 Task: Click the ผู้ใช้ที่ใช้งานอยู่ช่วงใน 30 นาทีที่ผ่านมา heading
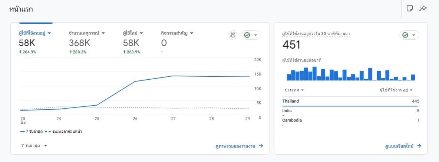(316, 34)
